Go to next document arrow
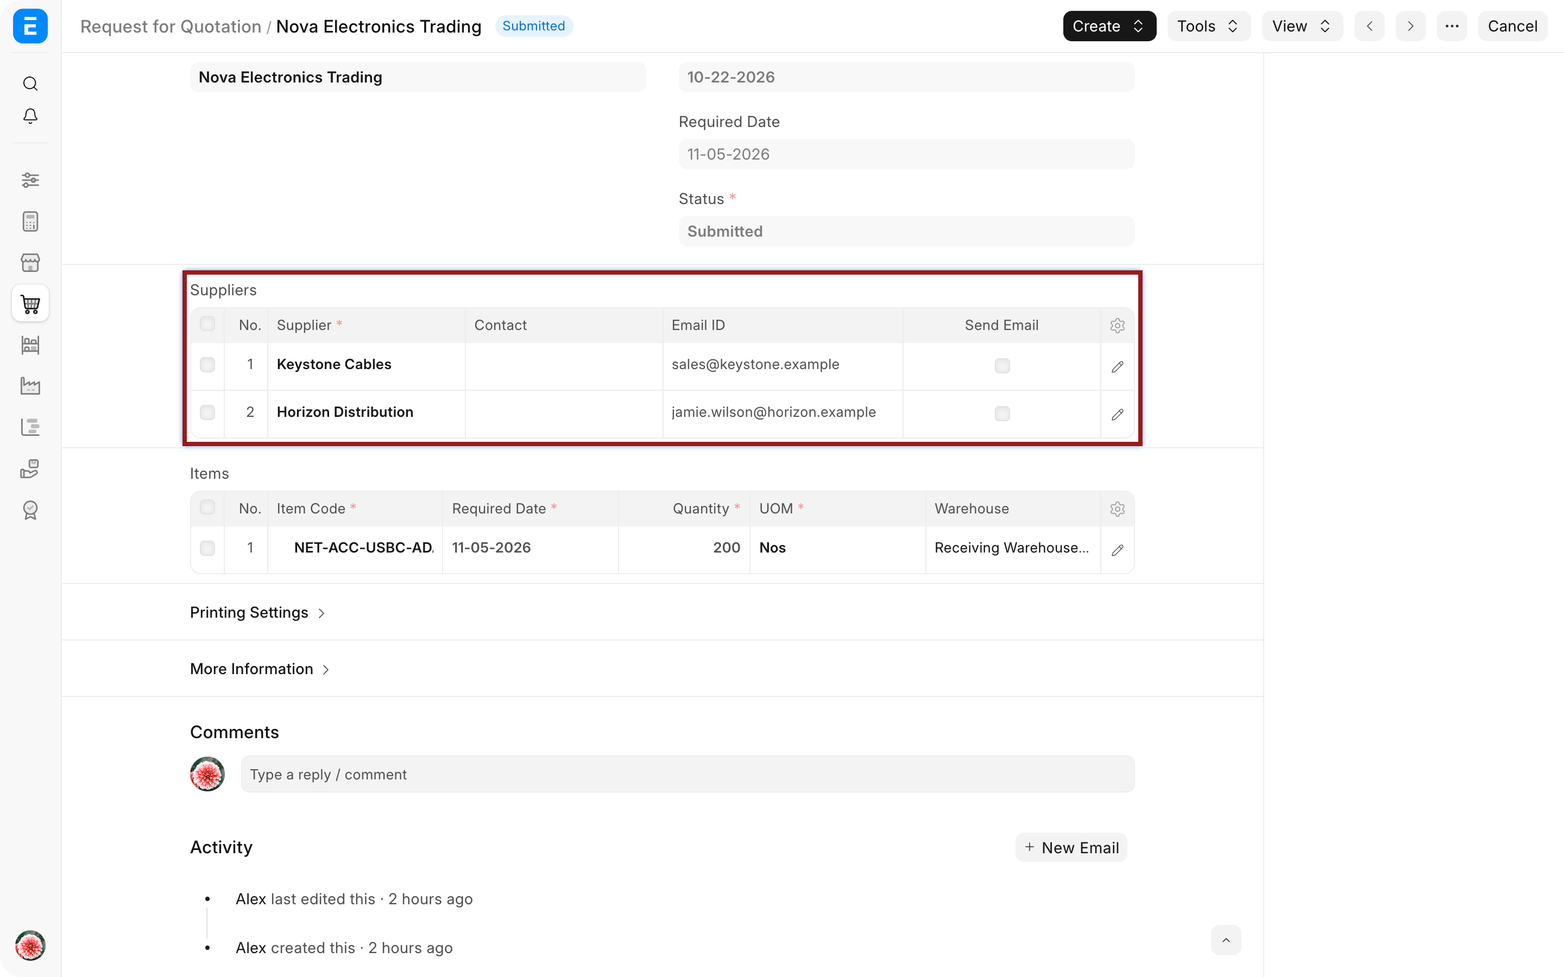The width and height of the screenshot is (1564, 977). pyautogui.click(x=1410, y=27)
